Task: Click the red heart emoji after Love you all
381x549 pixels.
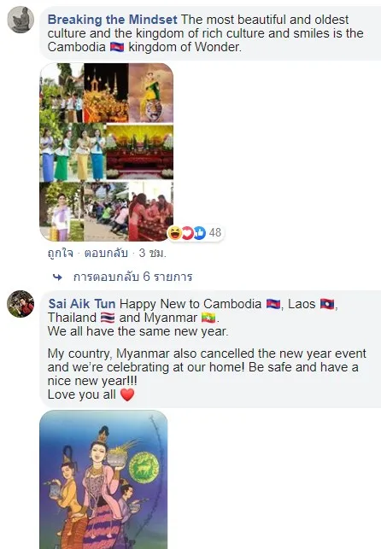Action: click(127, 394)
